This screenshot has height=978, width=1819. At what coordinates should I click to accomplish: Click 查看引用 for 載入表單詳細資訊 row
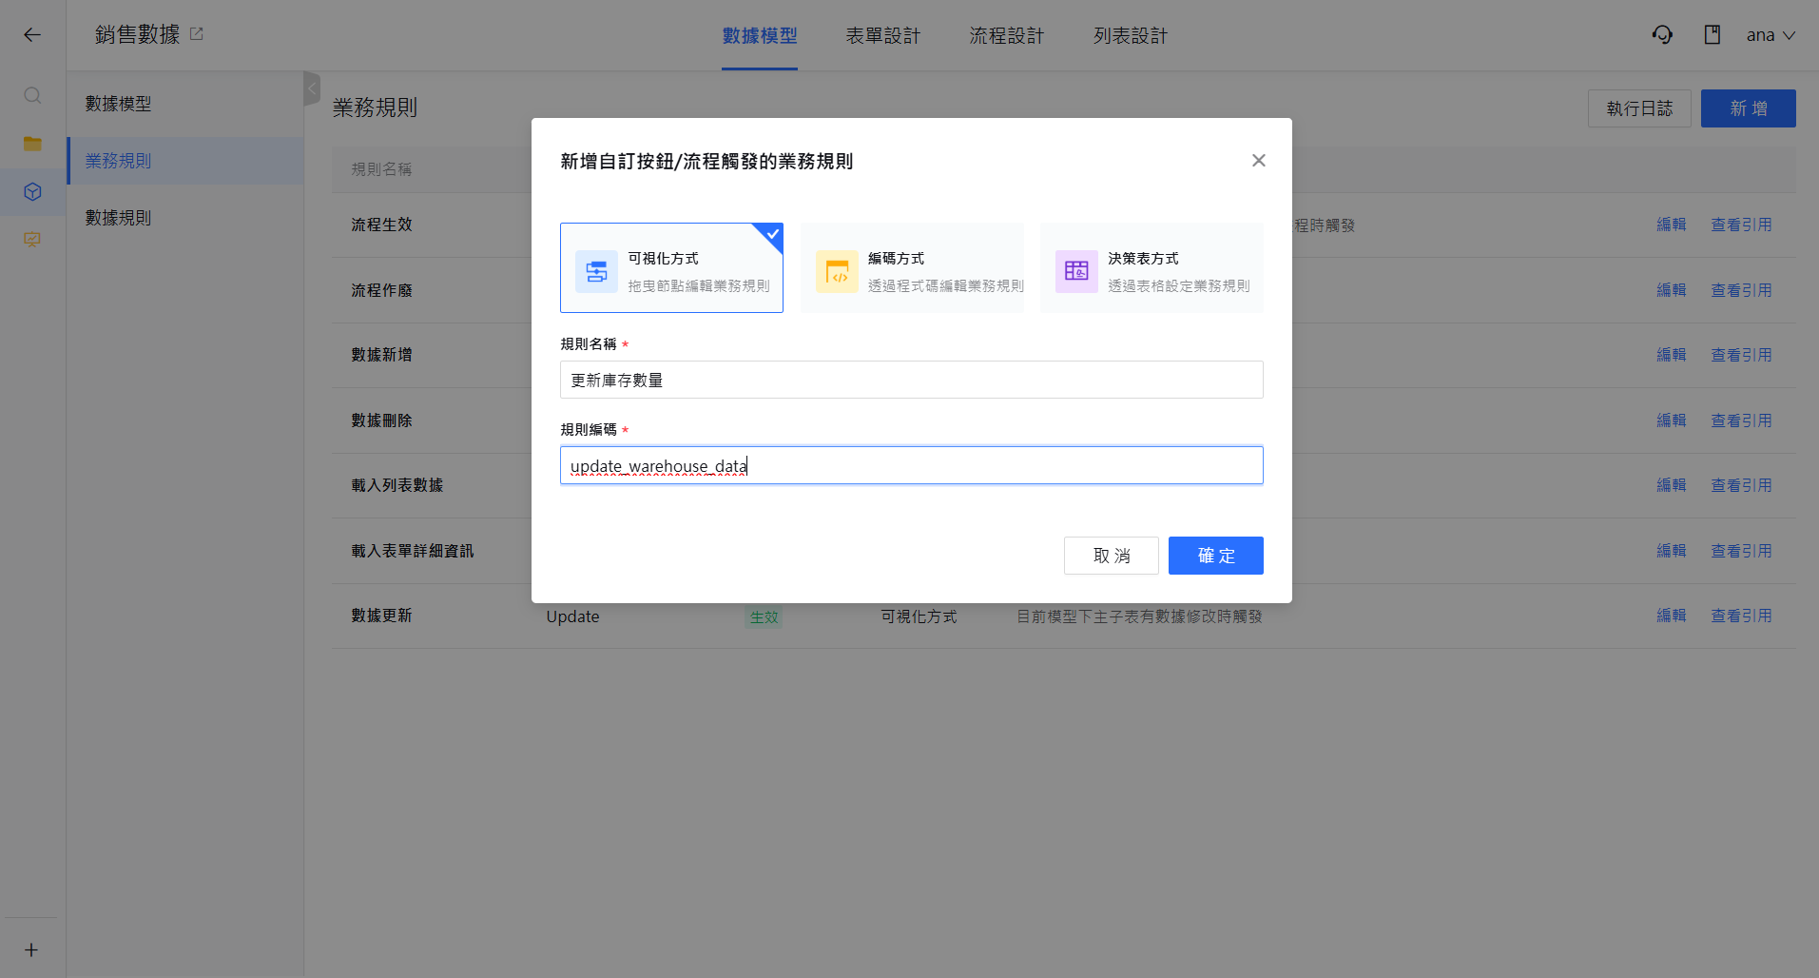(1741, 551)
